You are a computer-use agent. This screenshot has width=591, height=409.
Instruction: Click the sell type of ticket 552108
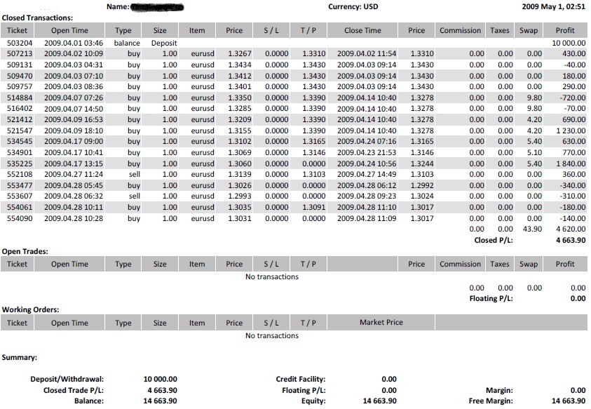click(x=134, y=174)
